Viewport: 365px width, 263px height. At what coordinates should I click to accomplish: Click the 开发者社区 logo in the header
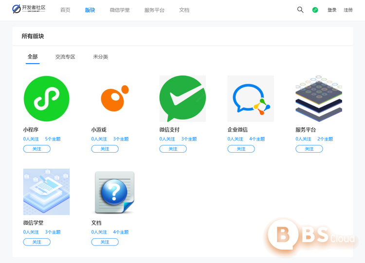click(29, 9)
